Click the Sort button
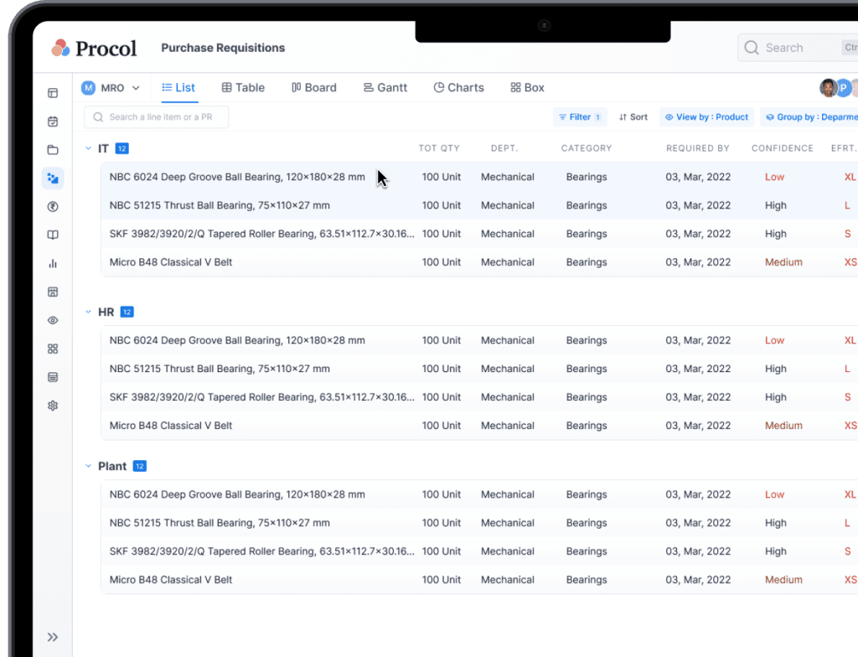This screenshot has height=657, width=858. 633,117
